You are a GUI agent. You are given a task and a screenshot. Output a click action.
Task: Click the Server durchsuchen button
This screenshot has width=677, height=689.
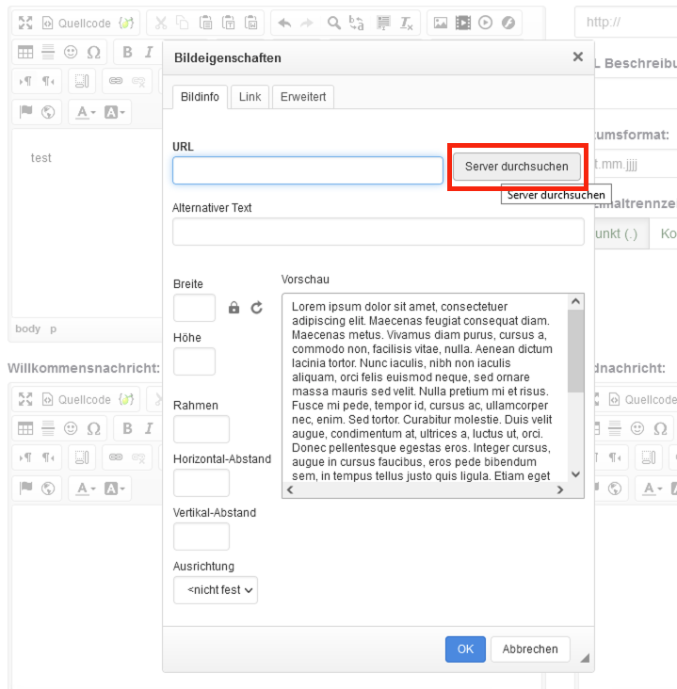[x=517, y=167]
